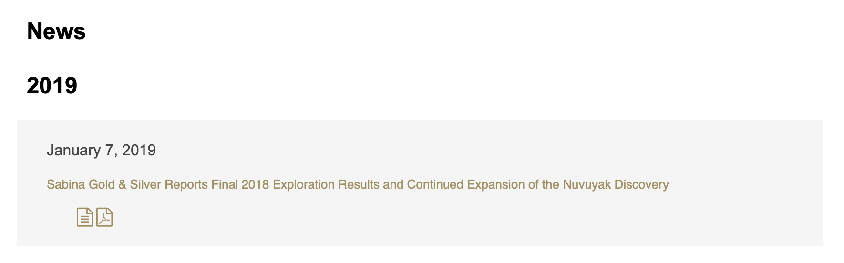Select the gray news item card
The image size is (844, 263).
[x=420, y=183]
